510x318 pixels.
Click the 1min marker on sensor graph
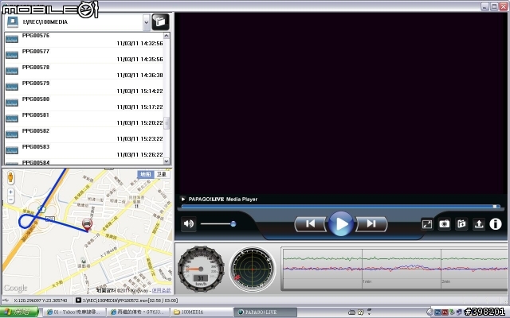(x=367, y=281)
